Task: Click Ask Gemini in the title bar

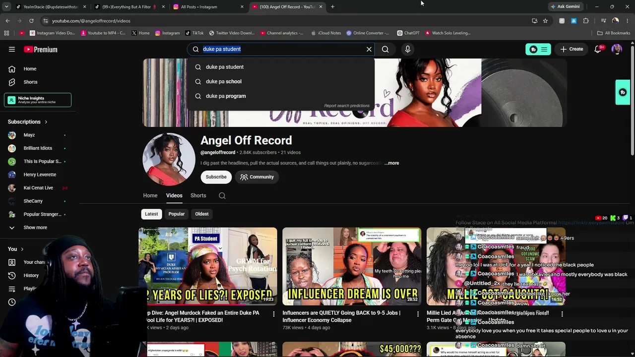Action: click(565, 6)
